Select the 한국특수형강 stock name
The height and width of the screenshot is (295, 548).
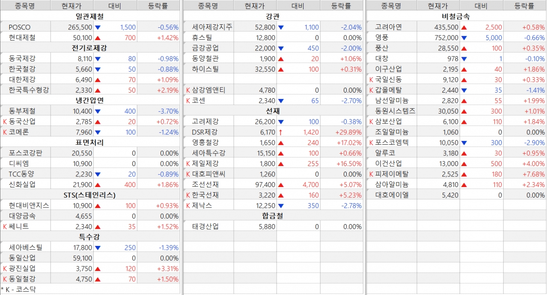[29, 90]
